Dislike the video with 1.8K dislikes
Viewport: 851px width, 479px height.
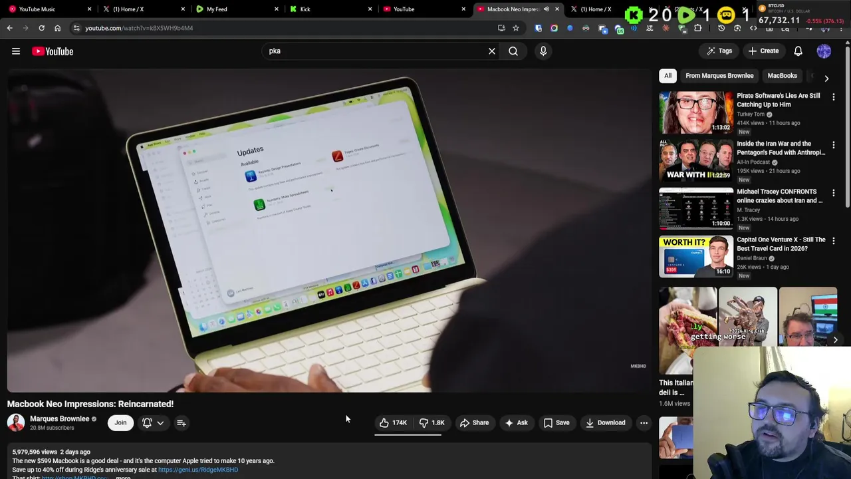[x=431, y=422]
